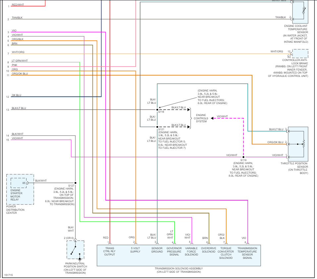Click the Power Distribution Center caption
This screenshot has height=279, width=317.
tap(15, 210)
